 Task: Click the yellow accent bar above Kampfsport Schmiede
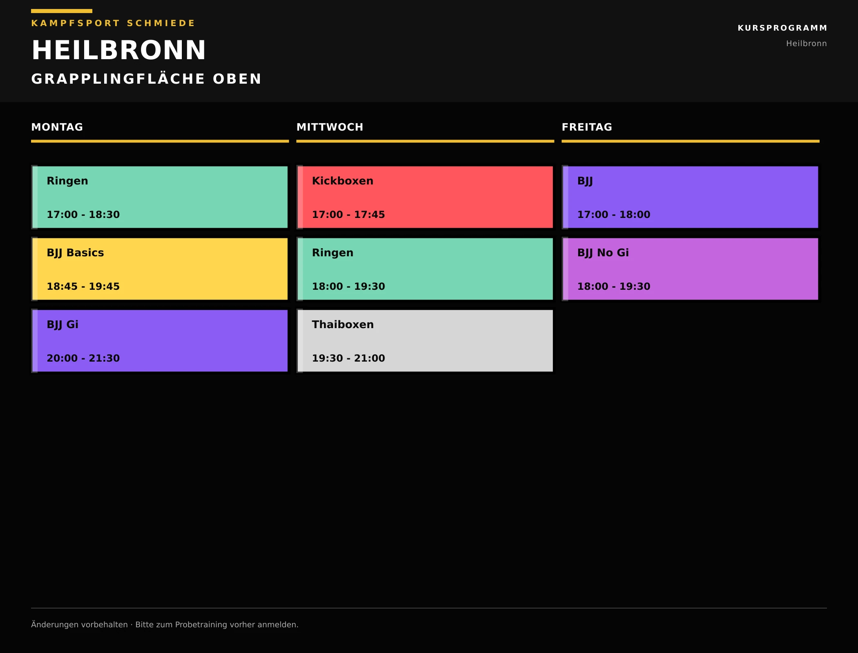62,11
